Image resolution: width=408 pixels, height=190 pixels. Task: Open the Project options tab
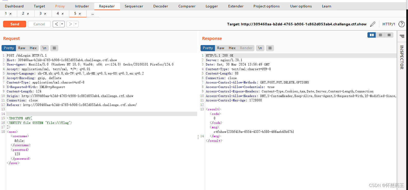[267, 6]
